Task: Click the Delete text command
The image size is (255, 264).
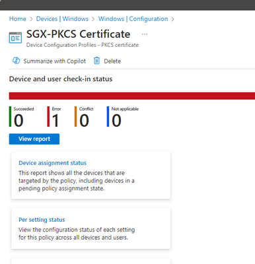Action: tap(112, 61)
